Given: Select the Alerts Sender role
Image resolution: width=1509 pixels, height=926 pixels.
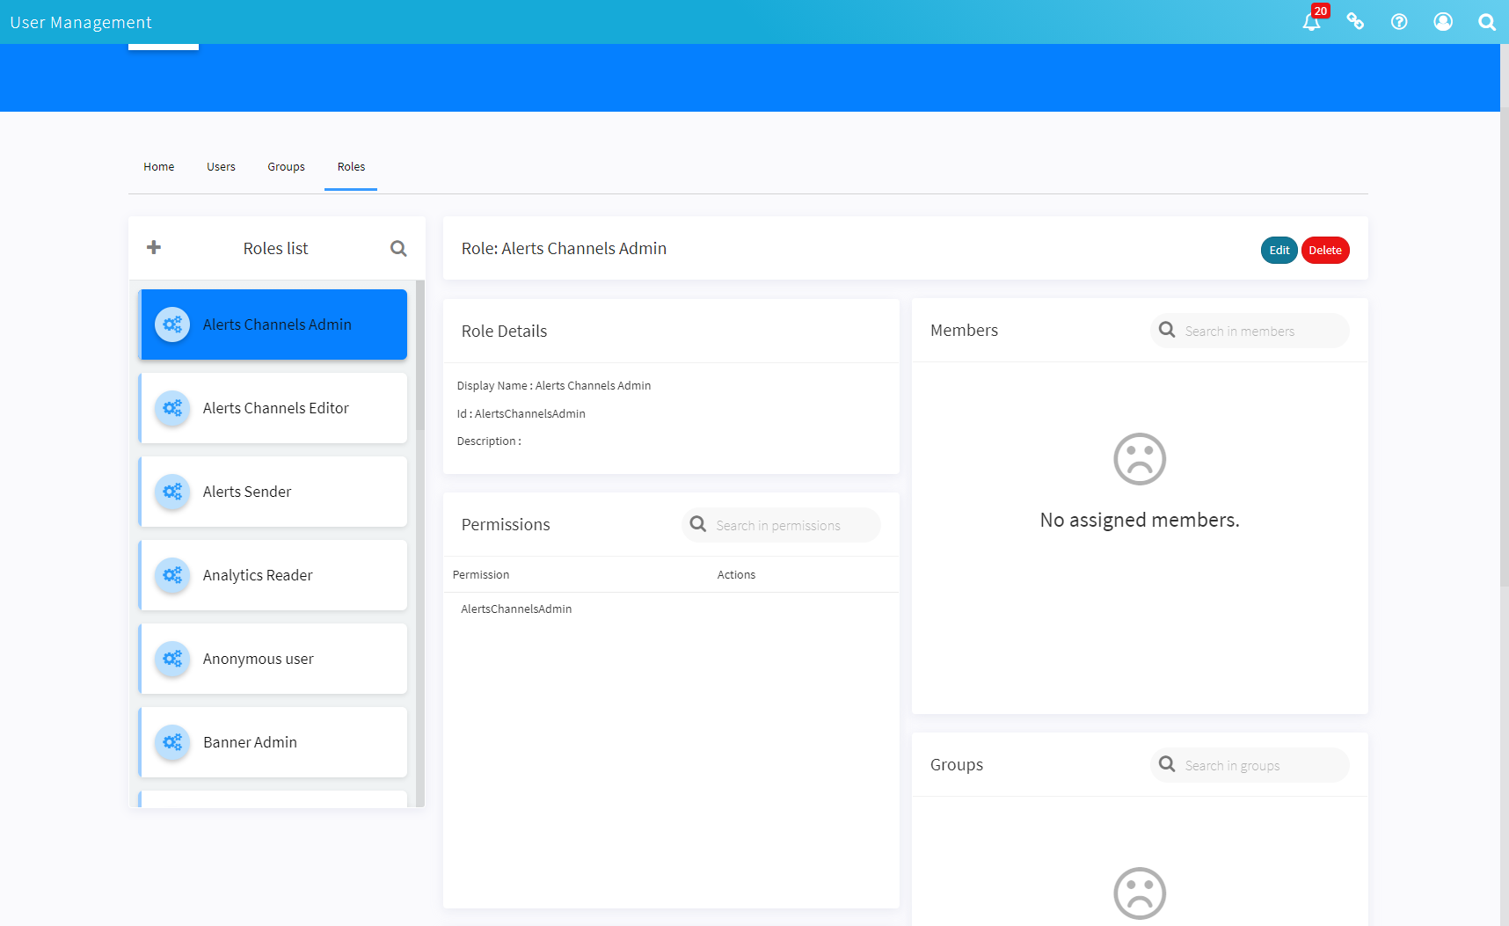Looking at the screenshot, I should coord(273,492).
